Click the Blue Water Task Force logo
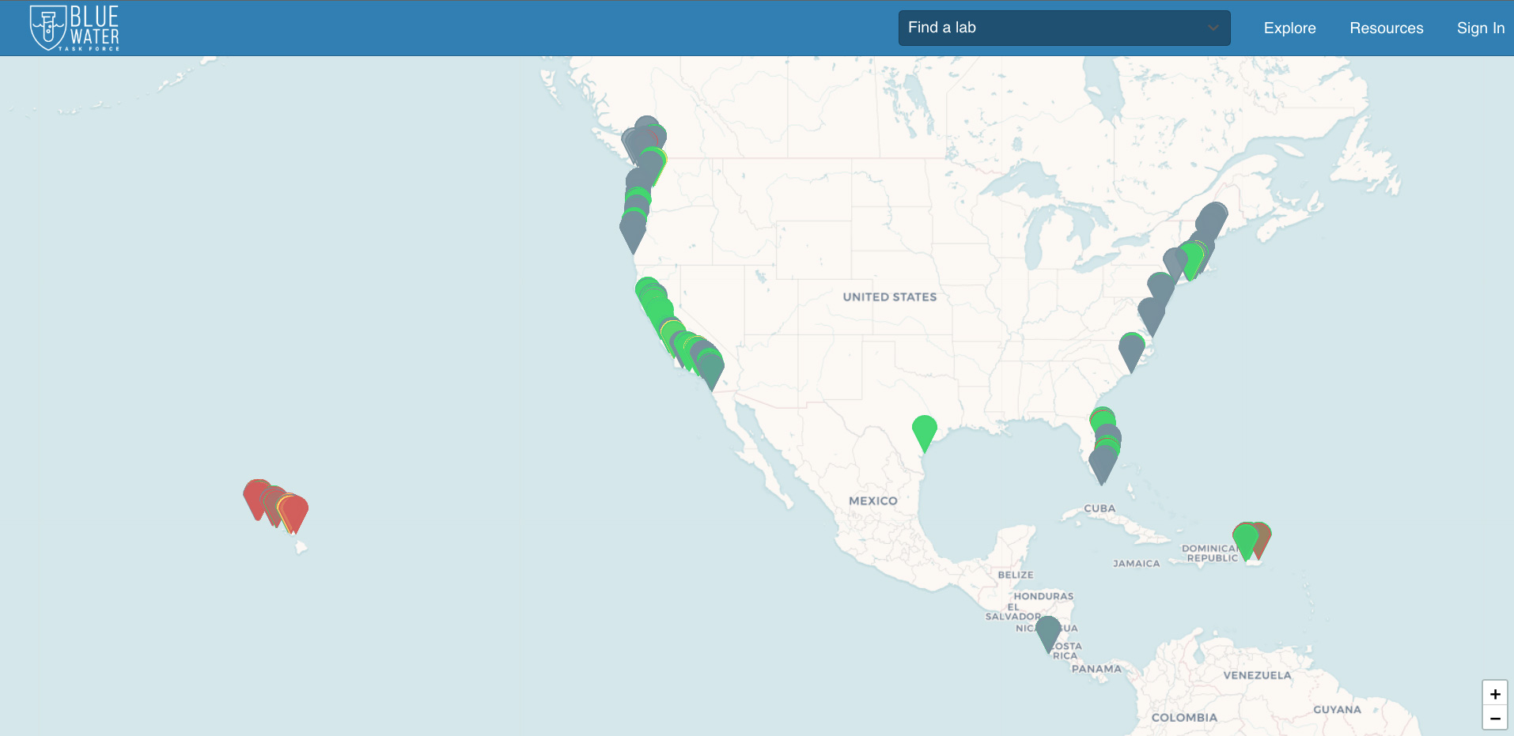 (x=74, y=28)
